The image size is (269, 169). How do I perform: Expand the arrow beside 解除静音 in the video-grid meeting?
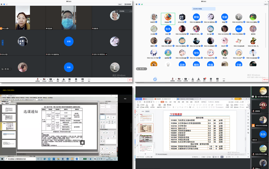tap(40, 79)
